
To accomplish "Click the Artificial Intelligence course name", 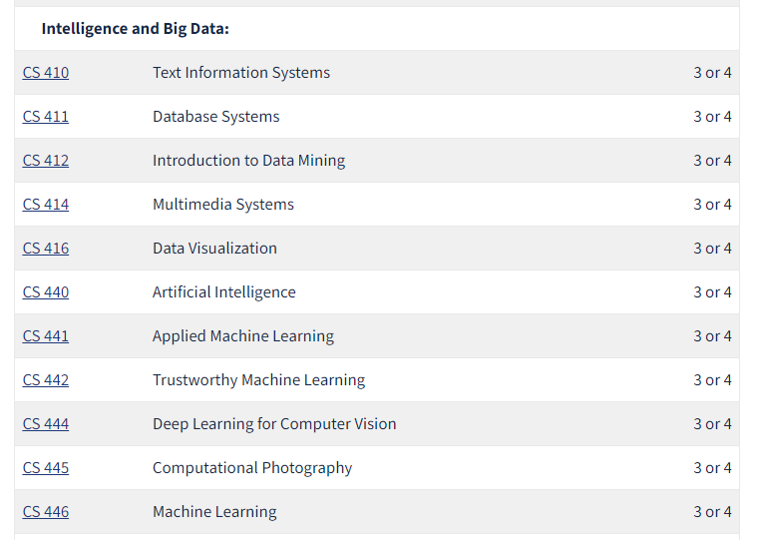I will click(x=223, y=292).
